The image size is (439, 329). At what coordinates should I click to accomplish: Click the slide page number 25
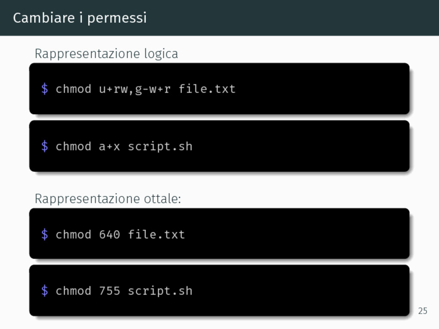(423, 311)
